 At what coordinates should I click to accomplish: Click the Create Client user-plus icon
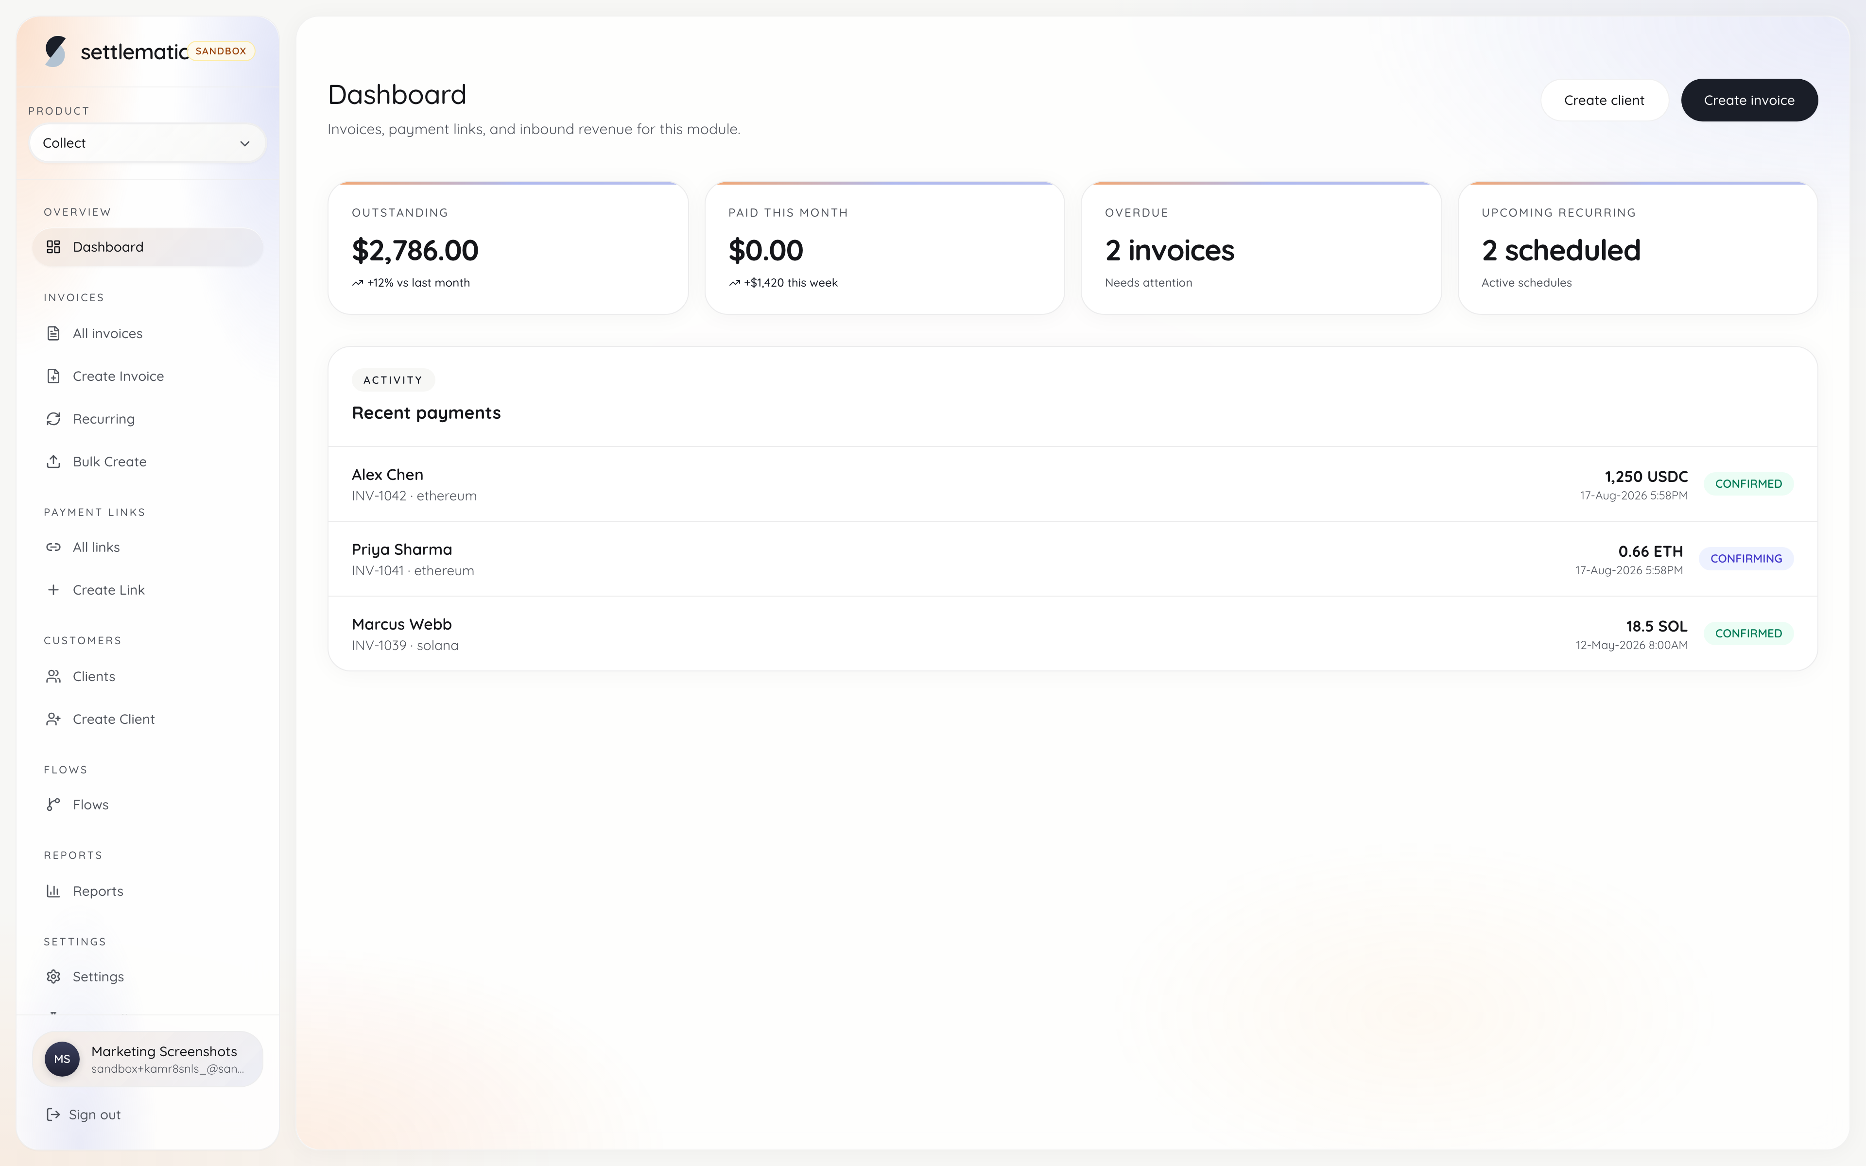[53, 720]
